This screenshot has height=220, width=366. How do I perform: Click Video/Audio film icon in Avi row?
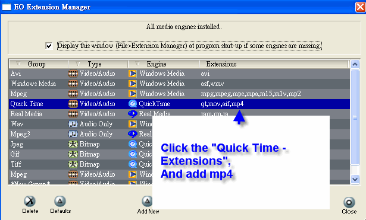tap(73, 74)
